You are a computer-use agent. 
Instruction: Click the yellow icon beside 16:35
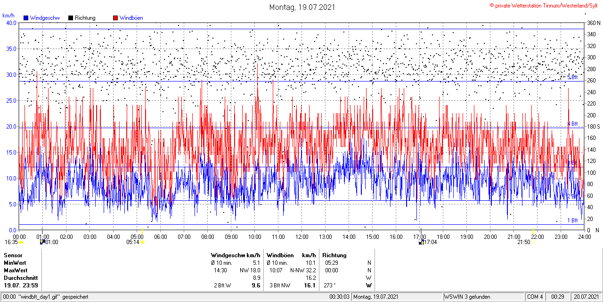(21, 242)
